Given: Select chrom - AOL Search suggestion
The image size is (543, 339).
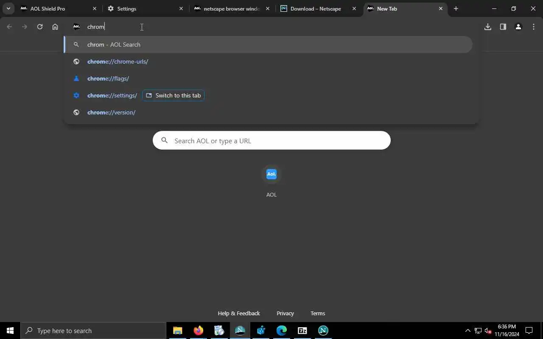Looking at the screenshot, I should click(268, 44).
